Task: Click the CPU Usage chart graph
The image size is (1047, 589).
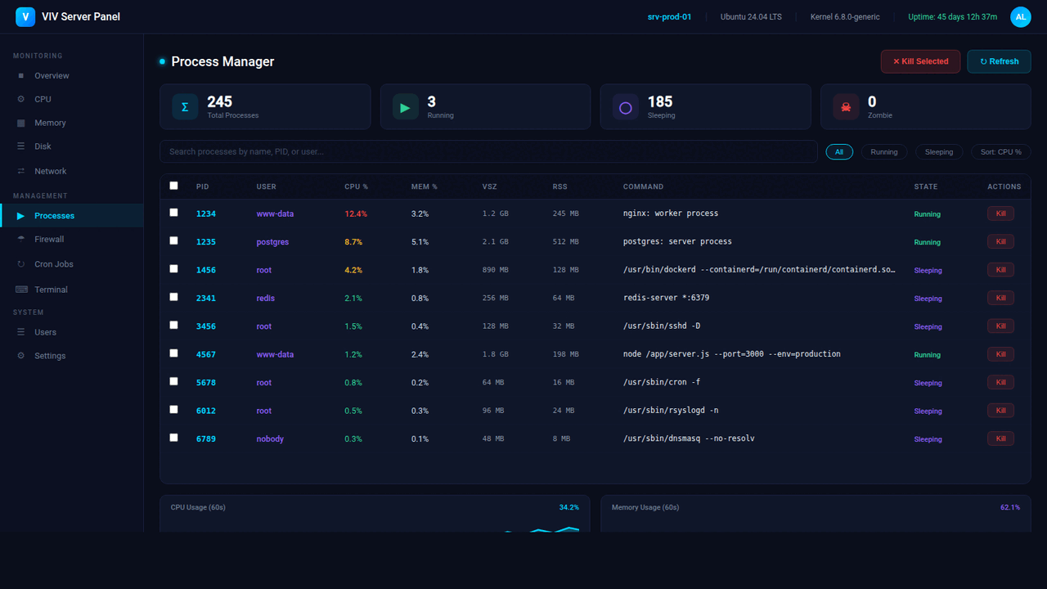Action: tap(375, 524)
